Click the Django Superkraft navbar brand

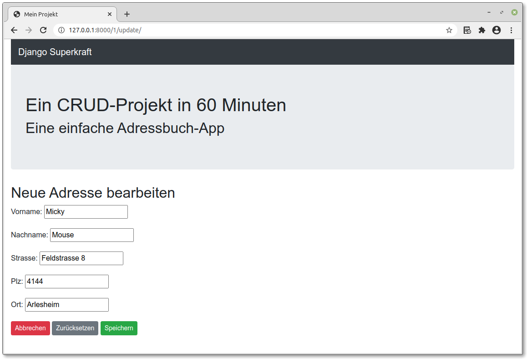(55, 52)
